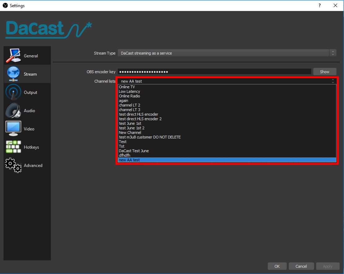
Task: Switch to Audio settings tab
Action: point(27,110)
